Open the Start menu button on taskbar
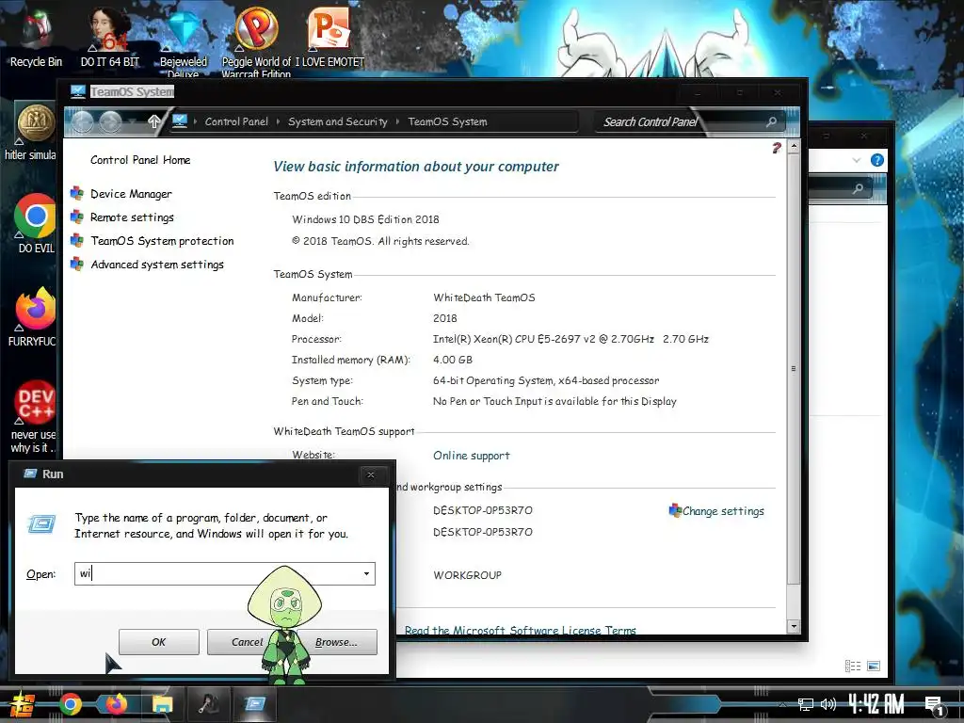This screenshot has height=723, width=964. tap(22, 704)
